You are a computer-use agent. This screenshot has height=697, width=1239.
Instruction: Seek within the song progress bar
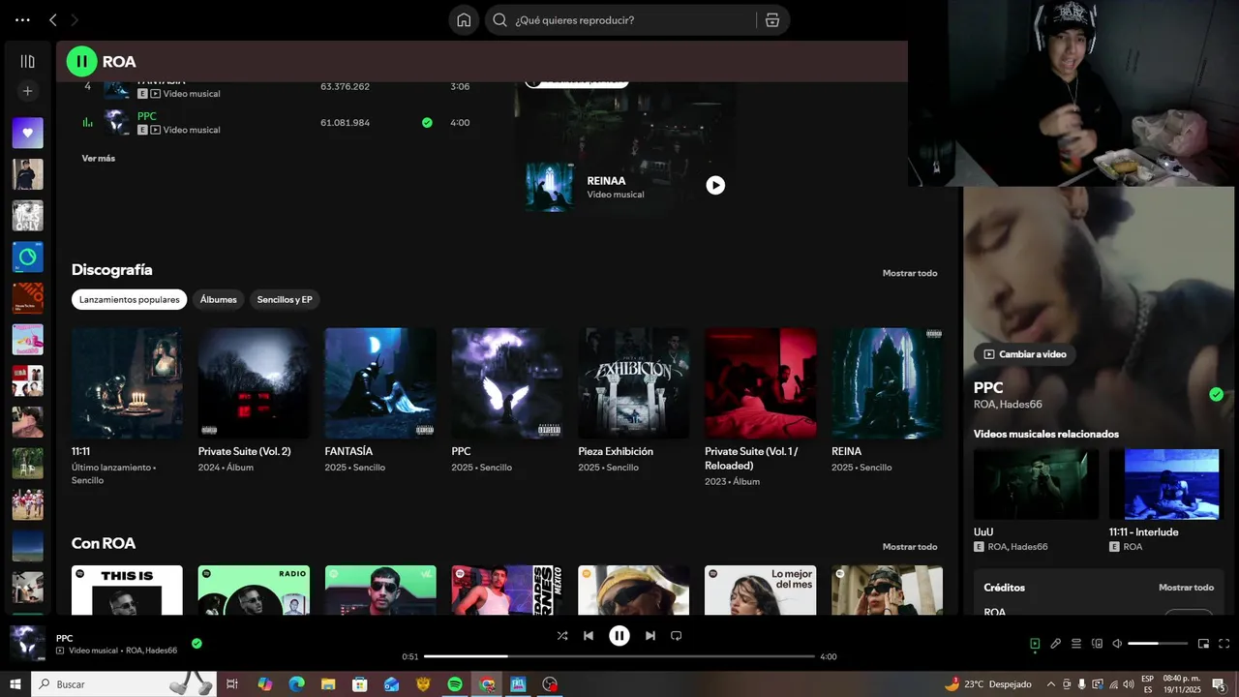(x=619, y=656)
